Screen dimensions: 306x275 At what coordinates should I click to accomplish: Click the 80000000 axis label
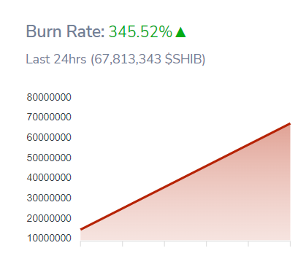point(49,97)
